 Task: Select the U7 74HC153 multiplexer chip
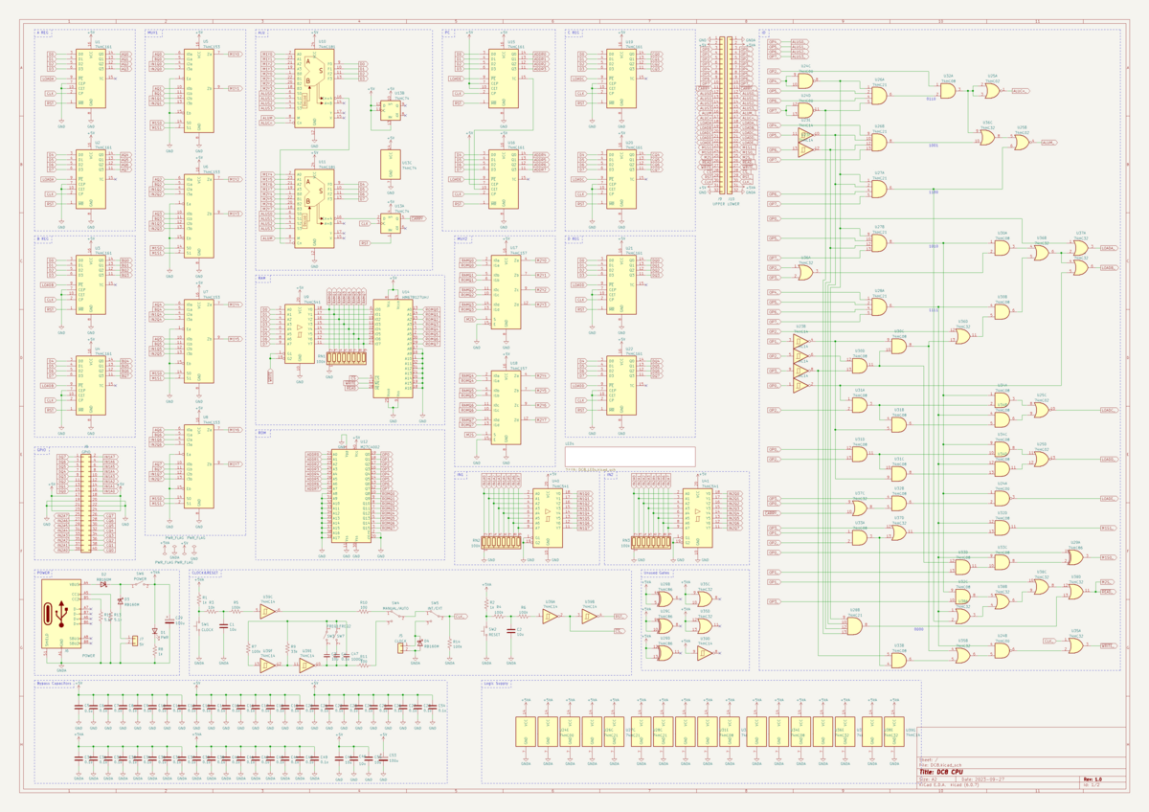pyautogui.click(x=199, y=342)
